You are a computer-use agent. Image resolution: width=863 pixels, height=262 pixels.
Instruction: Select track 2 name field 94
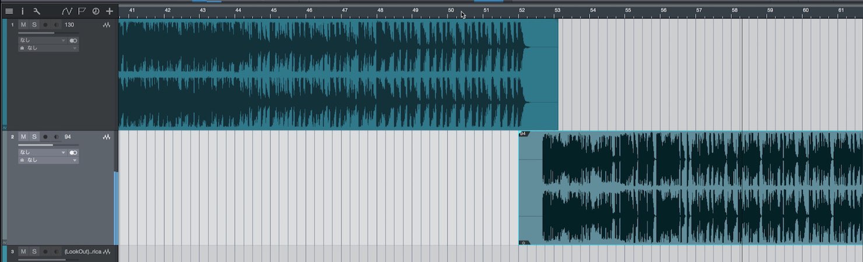[68, 137]
